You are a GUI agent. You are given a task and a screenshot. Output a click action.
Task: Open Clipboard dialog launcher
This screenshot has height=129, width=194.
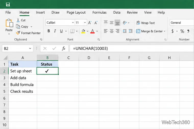pyautogui.click(x=41, y=40)
